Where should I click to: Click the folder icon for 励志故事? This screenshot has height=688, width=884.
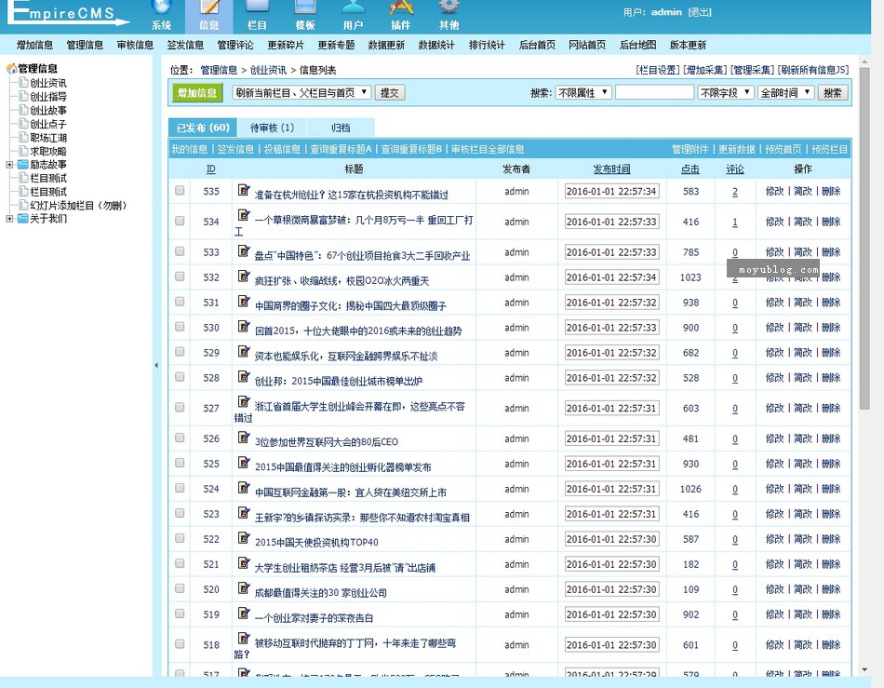click(x=22, y=164)
